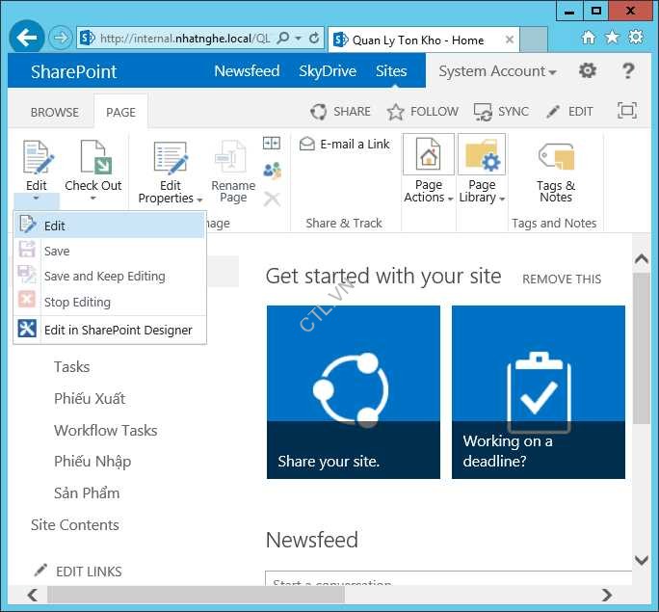The height and width of the screenshot is (612, 659).
Task: Click the SharePoint settings gear icon
Action: pos(587,71)
